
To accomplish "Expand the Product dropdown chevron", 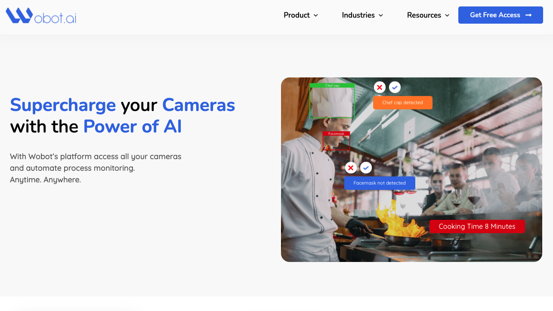I will coord(316,15).
